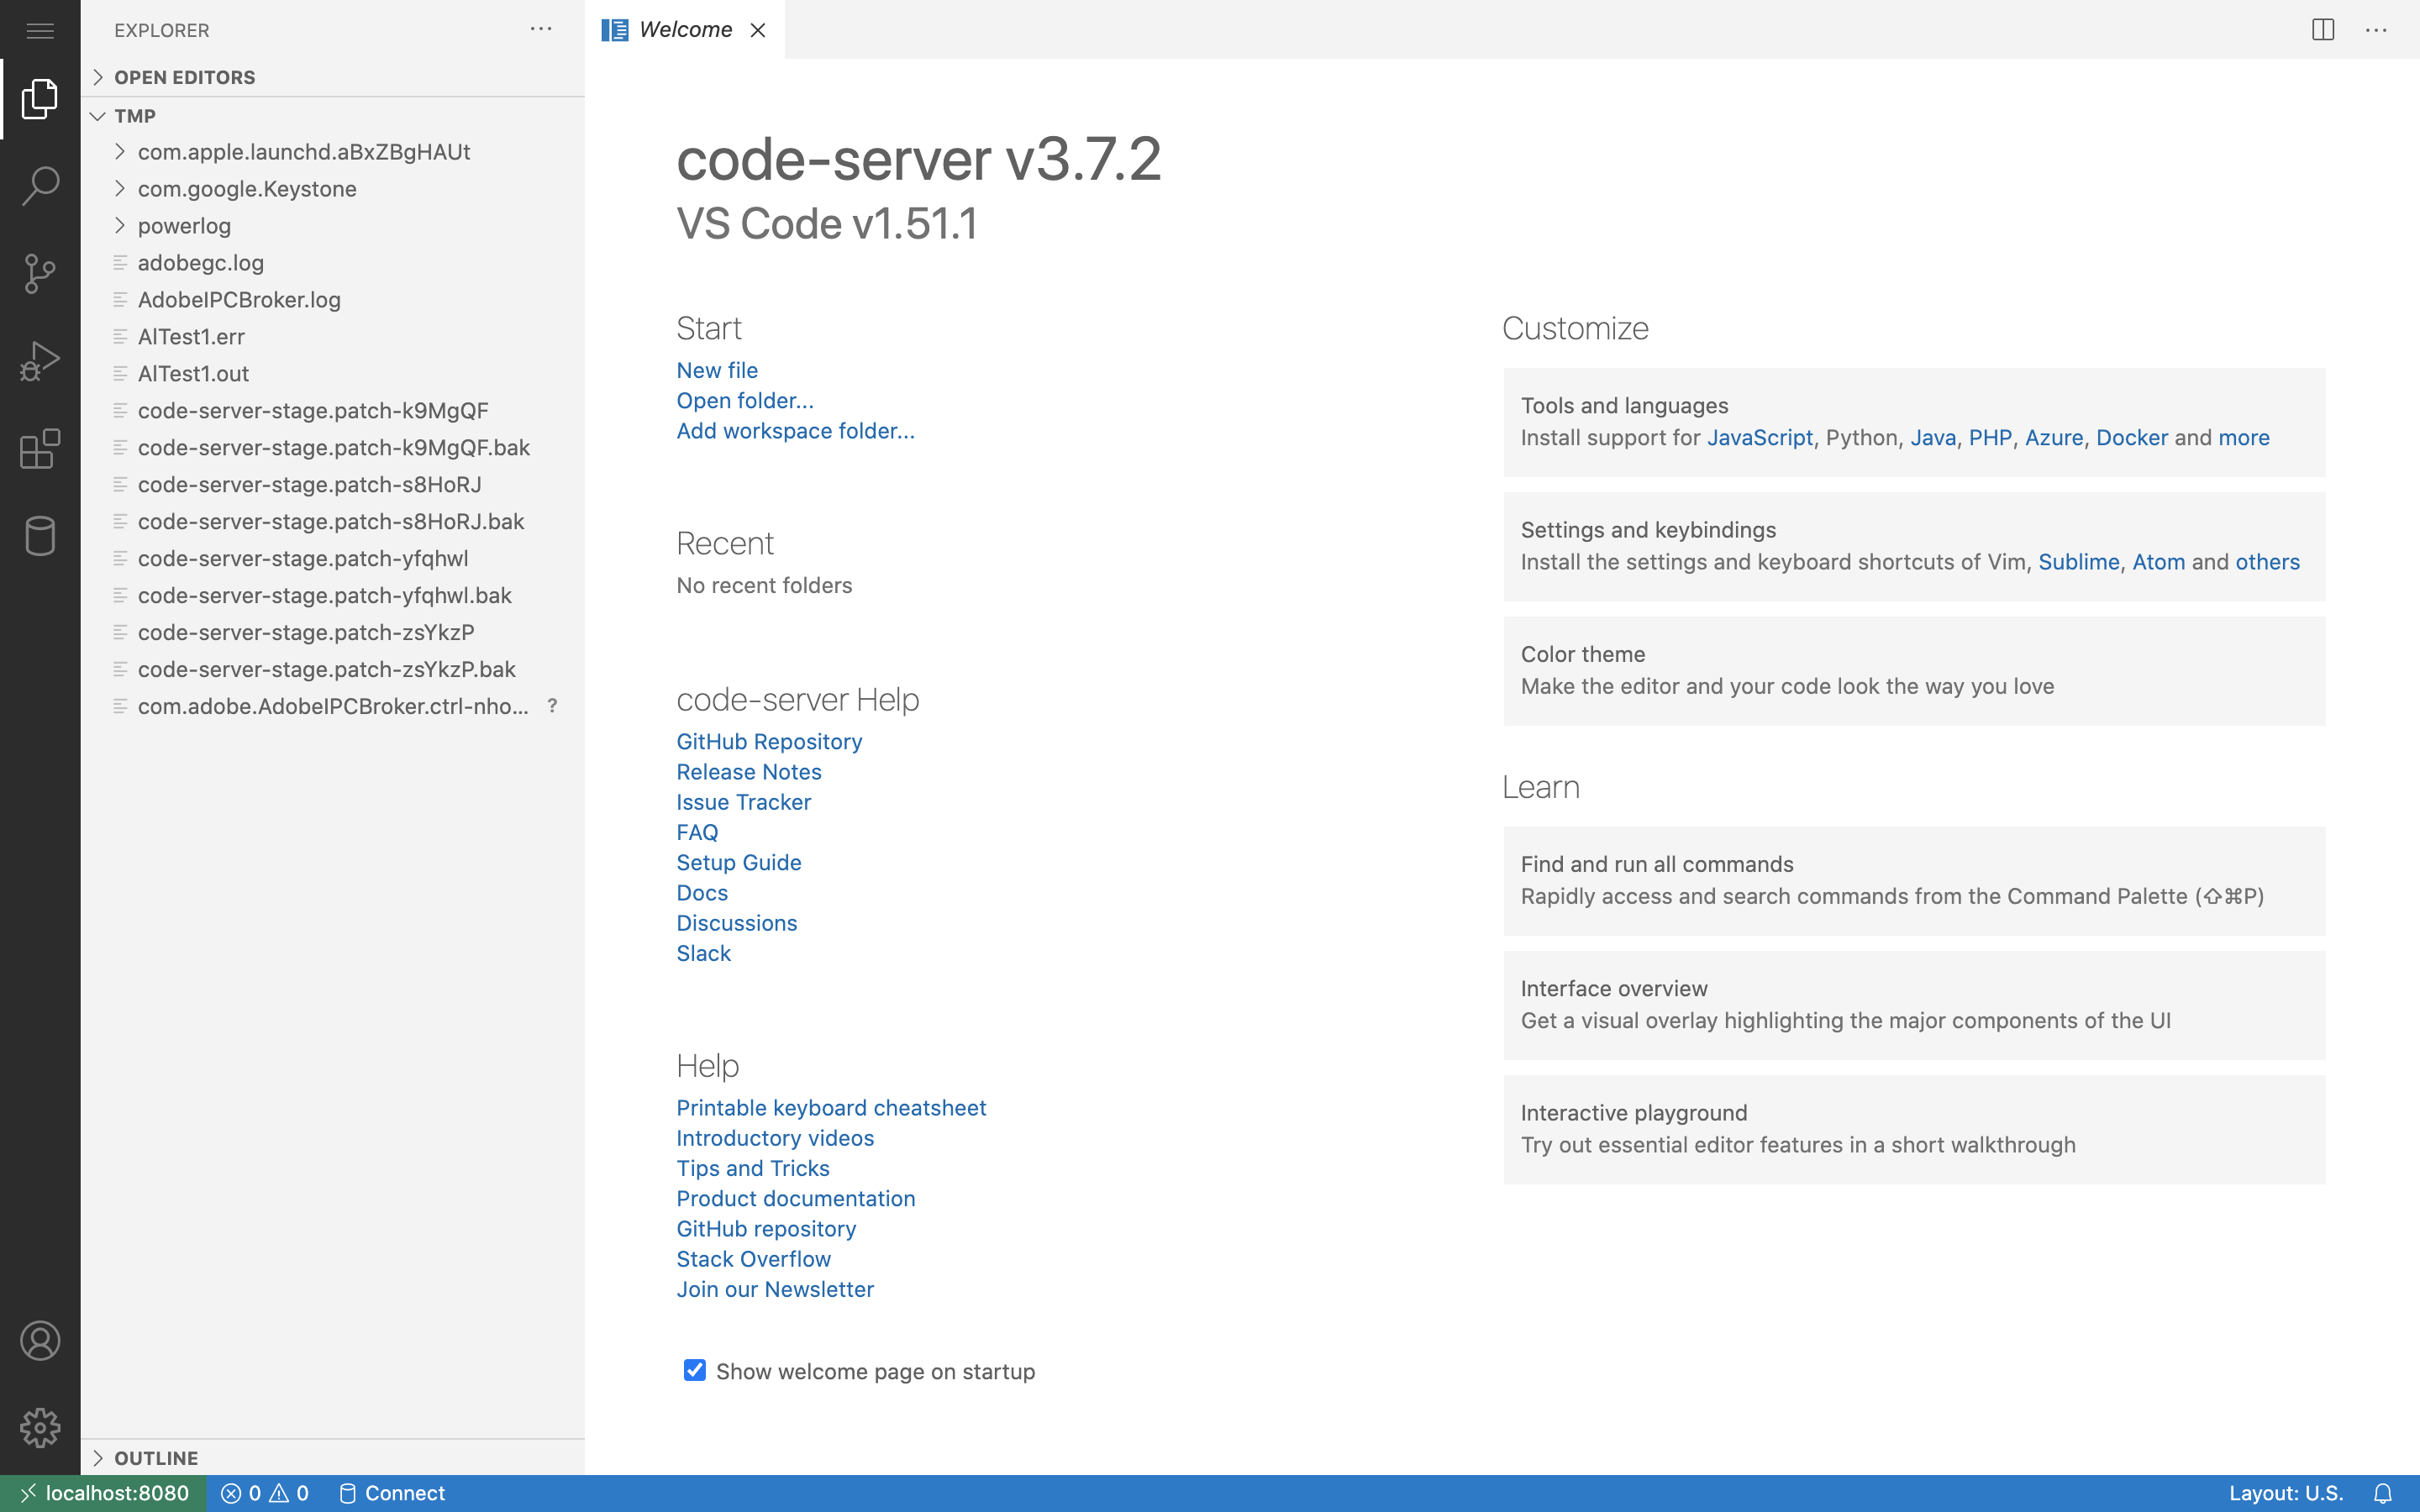Install Atom keybindings link
The image size is (2420, 1512).
(x=2158, y=562)
